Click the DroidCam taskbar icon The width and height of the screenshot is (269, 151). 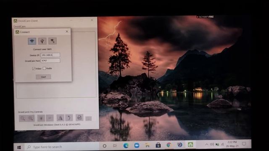(x=190, y=145)
